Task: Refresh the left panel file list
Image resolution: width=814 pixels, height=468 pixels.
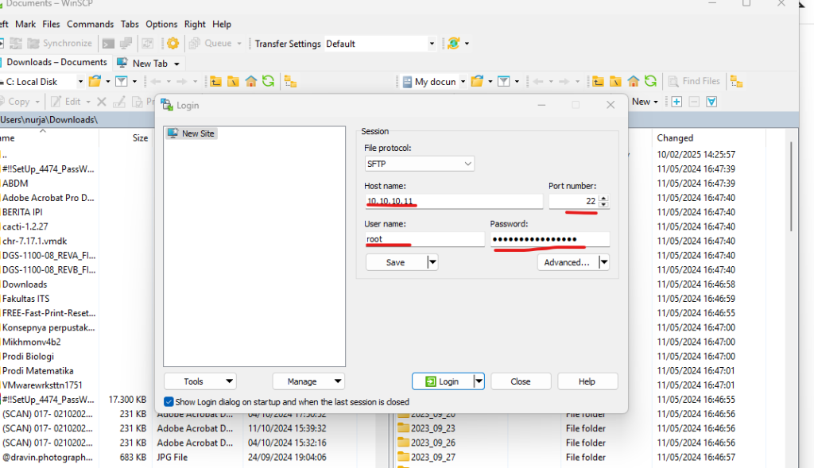Action: [x=269, y=81]
